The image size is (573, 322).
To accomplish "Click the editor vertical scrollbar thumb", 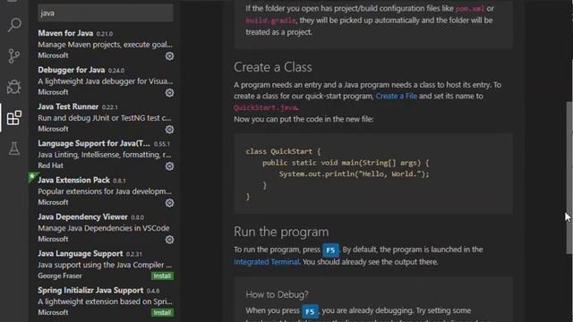I will [x=569, y=177].
